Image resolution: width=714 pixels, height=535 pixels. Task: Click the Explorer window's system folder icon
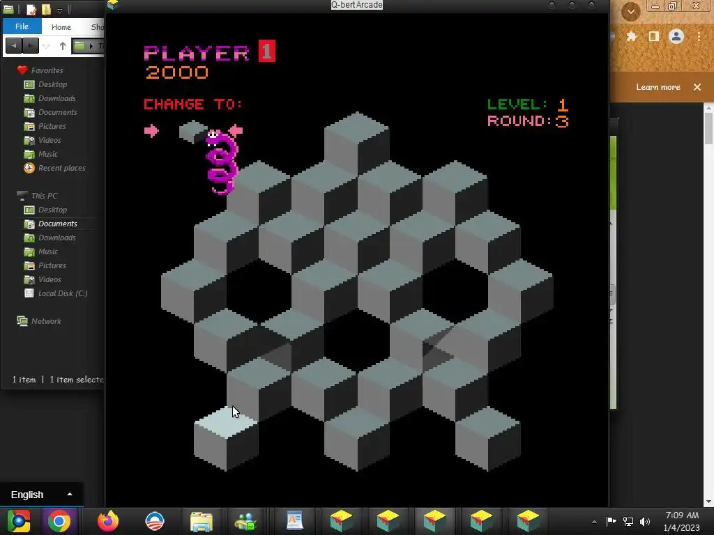click(8, 10)
